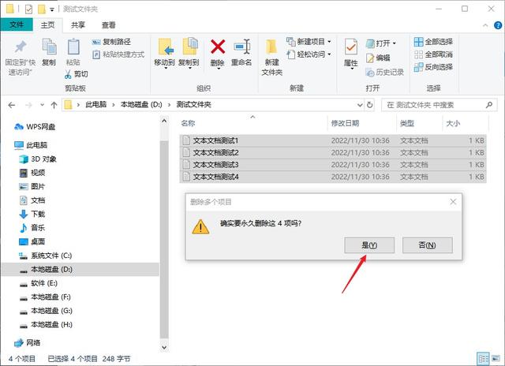Open 下载 in the navigation pane
The image size is (505, 366).
coord(32,214)
